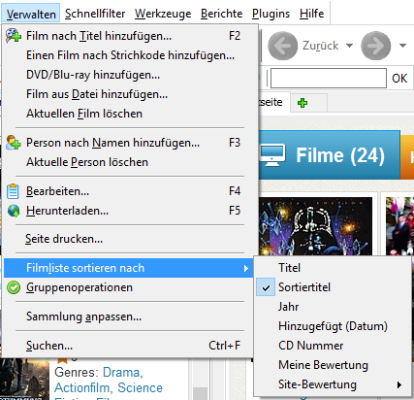Select DVD/Blu-ray hinzufügen entry
The image size is (414, 400).
coord(129,75)
